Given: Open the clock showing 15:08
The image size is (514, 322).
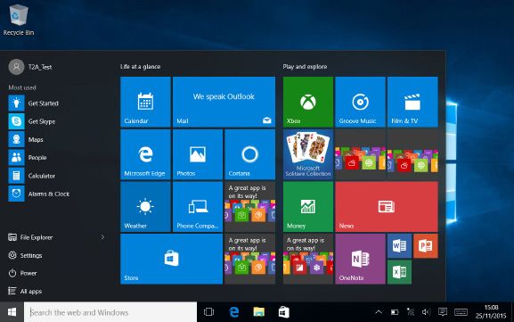Looking at the screenshot, I should [x=491, y=312].
